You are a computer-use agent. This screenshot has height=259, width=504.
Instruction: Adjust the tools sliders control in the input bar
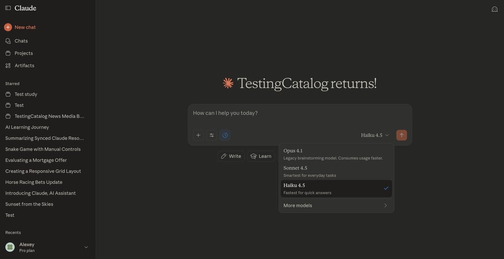click(210, 134)
